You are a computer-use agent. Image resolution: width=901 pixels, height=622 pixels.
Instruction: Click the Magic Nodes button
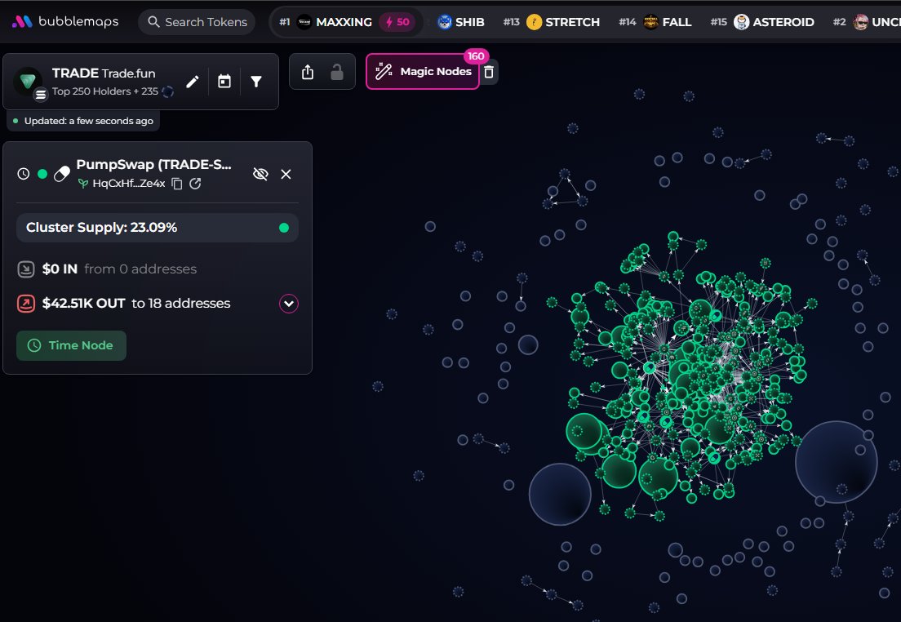point(423,71)
